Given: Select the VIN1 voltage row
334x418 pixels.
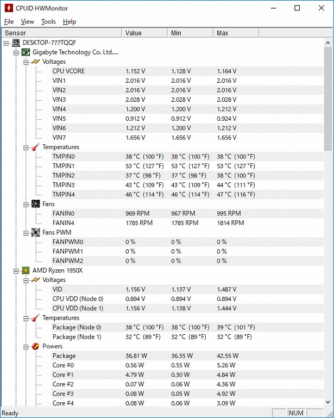Looking at the screenshot, I should [187, 81].
